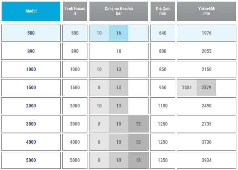The height and width of the screenshot is (170, 238).
Task: Select the 2379 height cell
Action: click(206, 88)
